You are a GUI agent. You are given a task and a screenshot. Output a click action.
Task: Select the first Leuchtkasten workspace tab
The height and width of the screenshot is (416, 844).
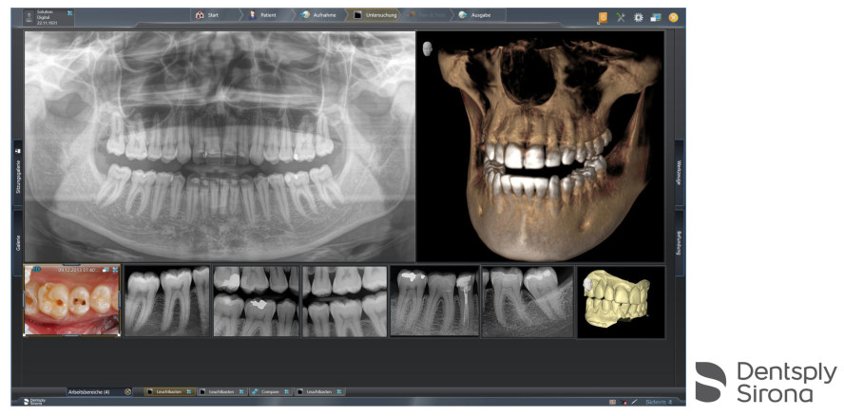[x=168, y=391]
